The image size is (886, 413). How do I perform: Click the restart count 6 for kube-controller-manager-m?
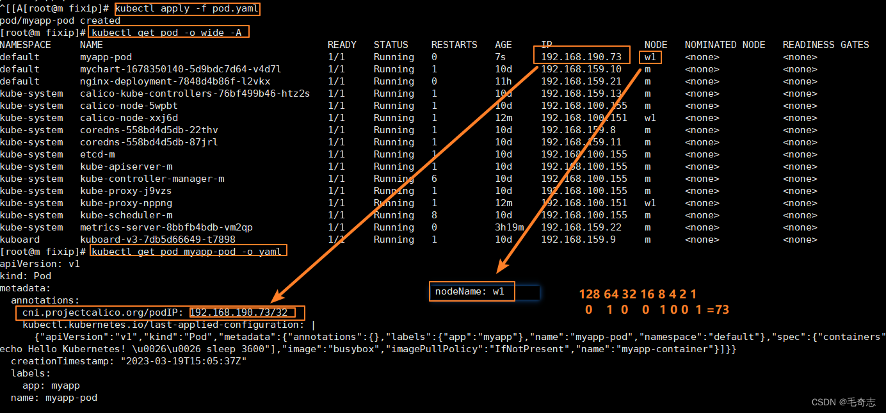coord(434,179)
